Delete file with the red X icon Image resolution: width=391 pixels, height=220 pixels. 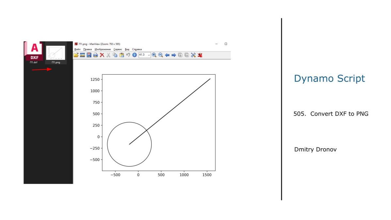(102, 55)
